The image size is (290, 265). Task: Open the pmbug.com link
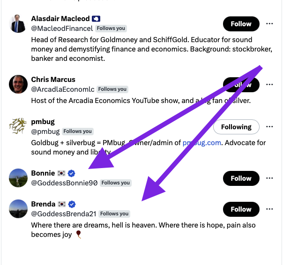pos(201,143)
